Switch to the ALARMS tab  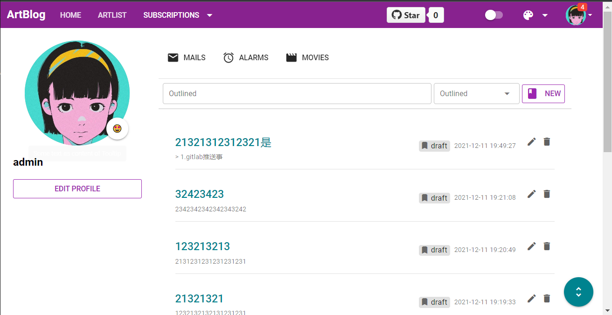(x=246, y=57)
